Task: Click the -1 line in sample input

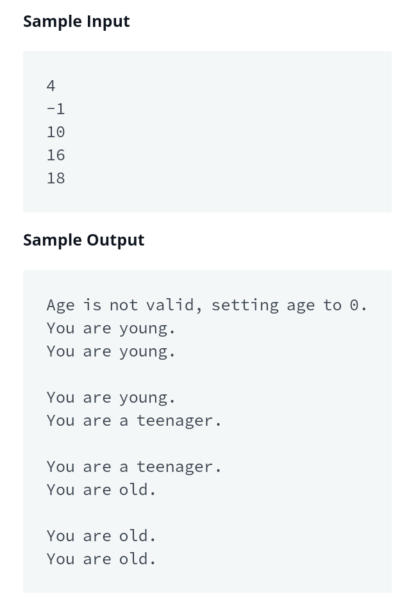Action: coord(56,109)
